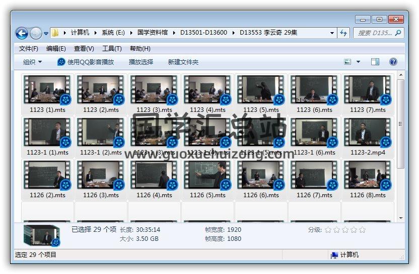
Task: Click the search magnifier icon
Action: 398,33
